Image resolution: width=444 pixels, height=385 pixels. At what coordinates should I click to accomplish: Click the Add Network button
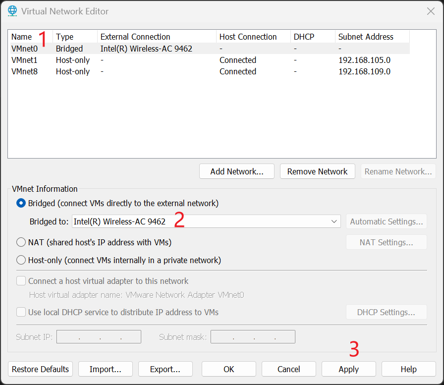[x=237, y=171]
